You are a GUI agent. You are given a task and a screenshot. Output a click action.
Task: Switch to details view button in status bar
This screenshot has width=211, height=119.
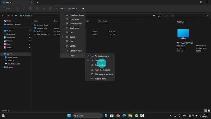[x=206, y=111]
